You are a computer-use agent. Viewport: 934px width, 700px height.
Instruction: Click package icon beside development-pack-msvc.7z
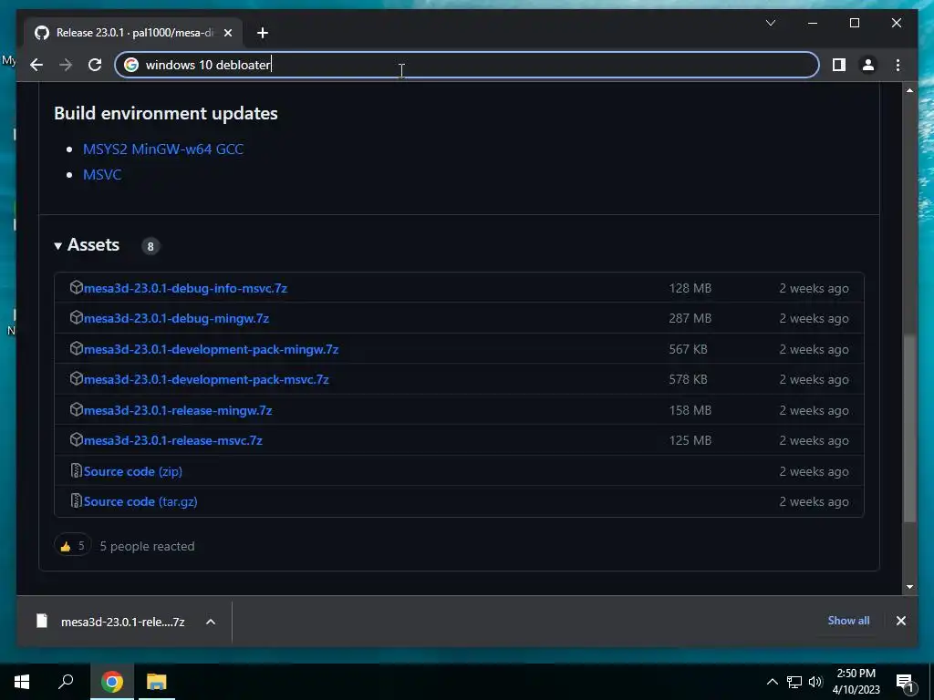[77, 378]
